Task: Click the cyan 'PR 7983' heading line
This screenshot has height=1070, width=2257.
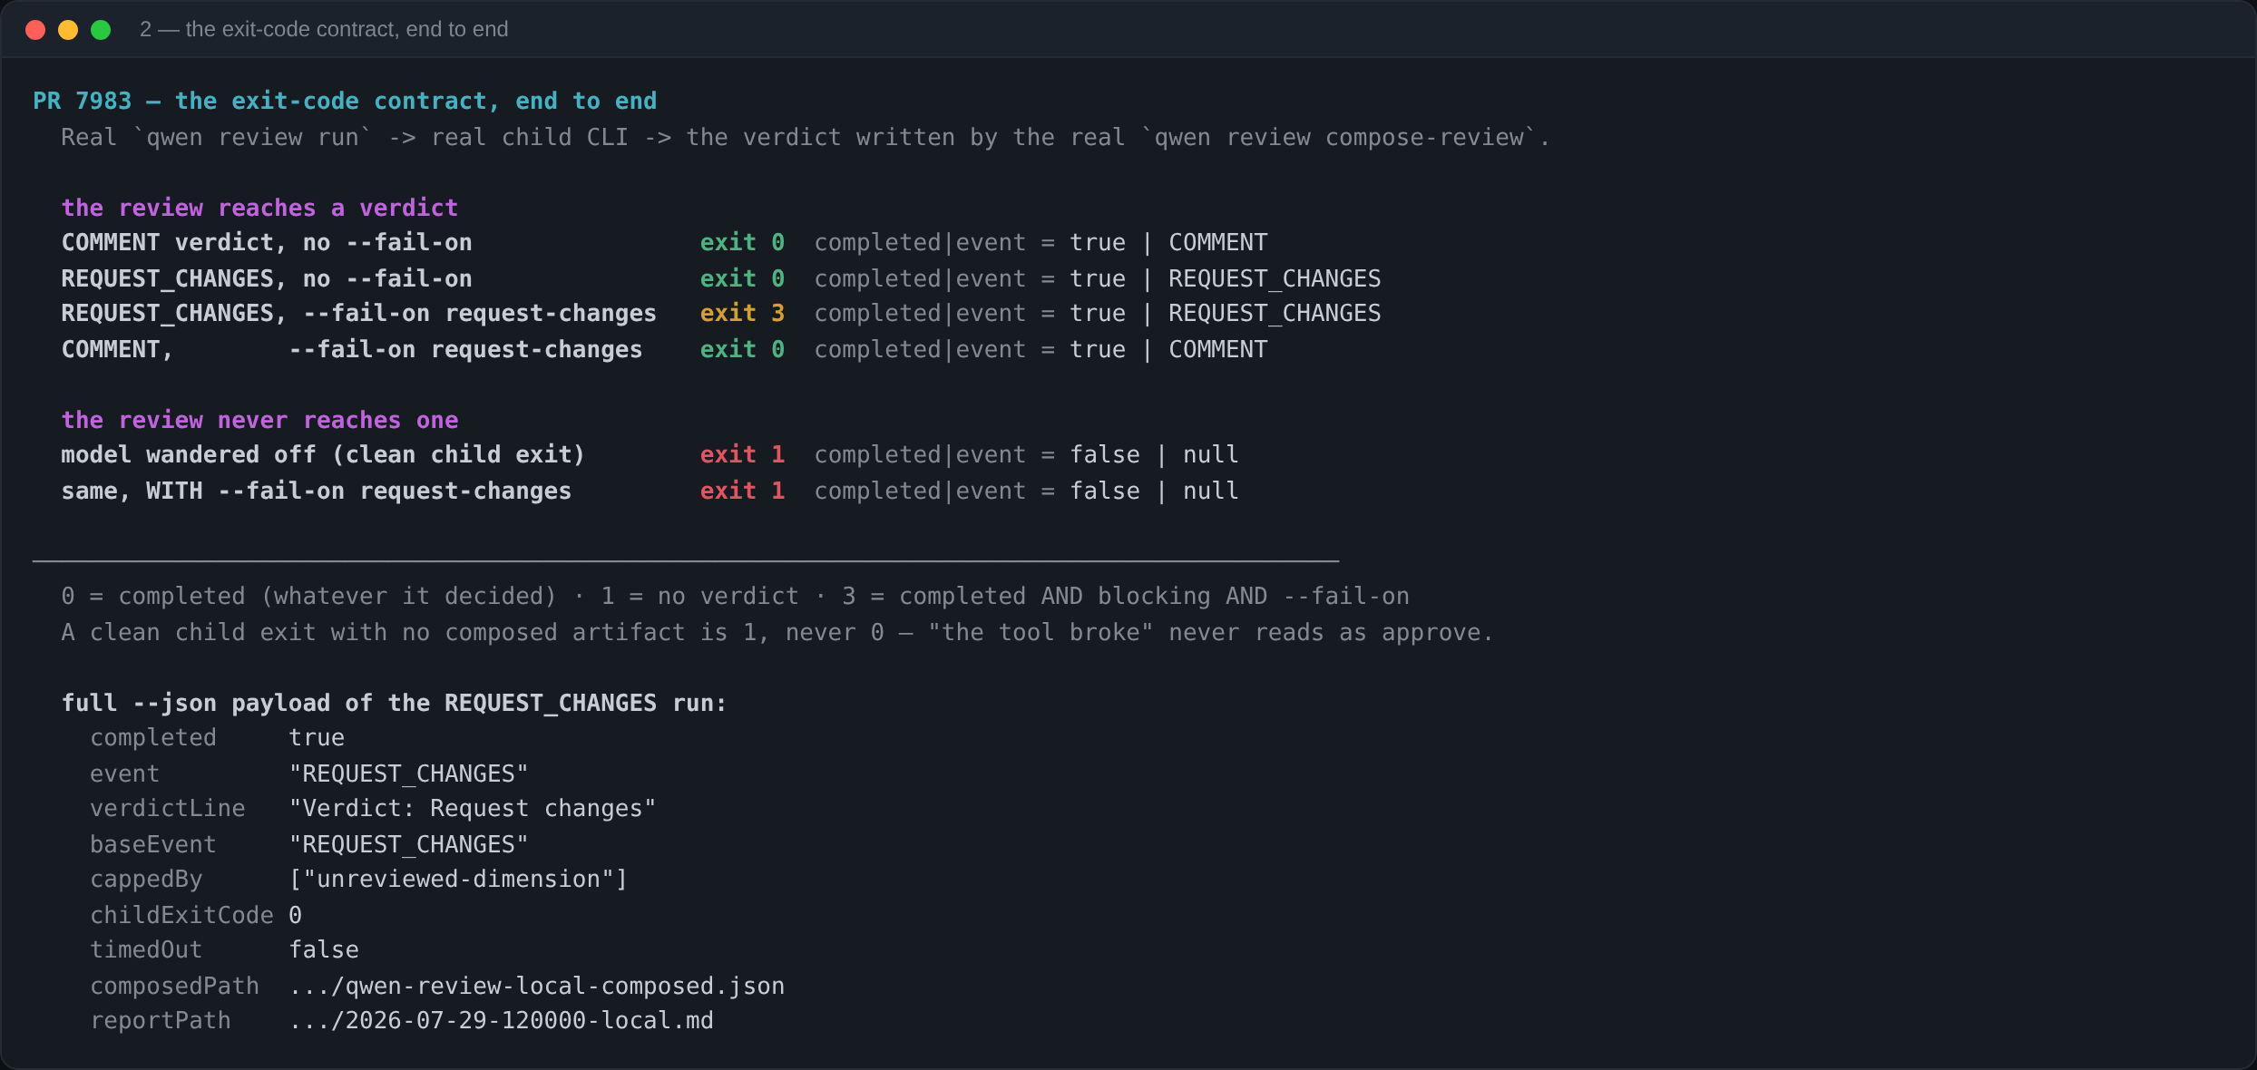Action: (x=345, y=101)
